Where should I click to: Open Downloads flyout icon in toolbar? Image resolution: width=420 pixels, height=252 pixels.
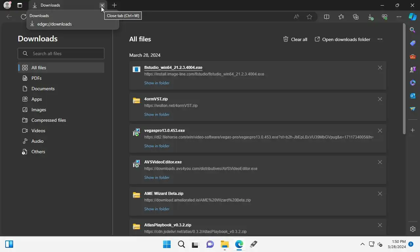370,17
